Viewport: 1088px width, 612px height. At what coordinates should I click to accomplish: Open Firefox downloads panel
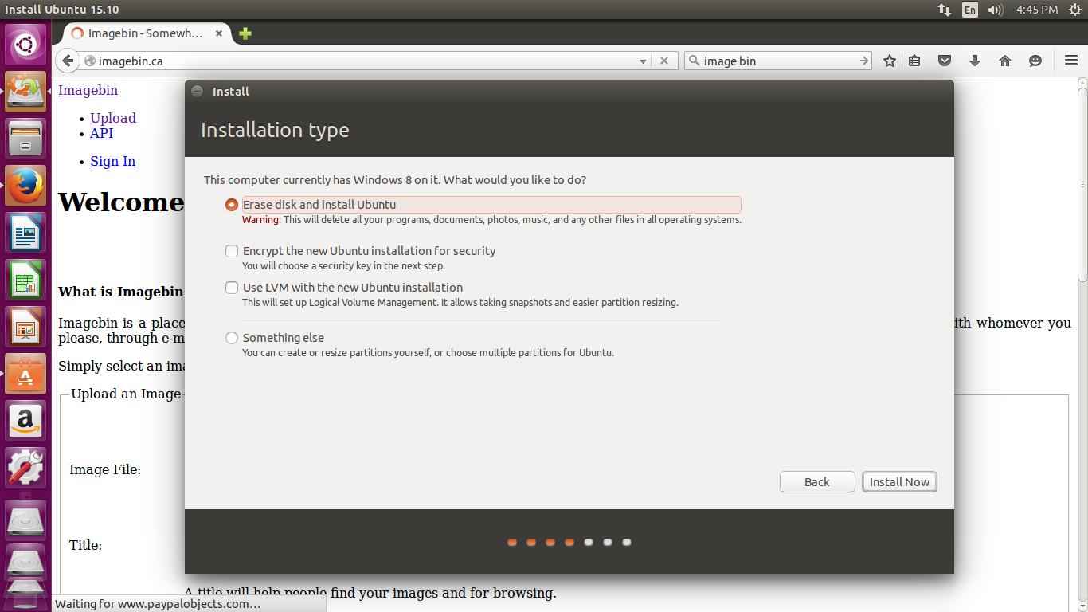pyautogui.click(x=975, y=61)
